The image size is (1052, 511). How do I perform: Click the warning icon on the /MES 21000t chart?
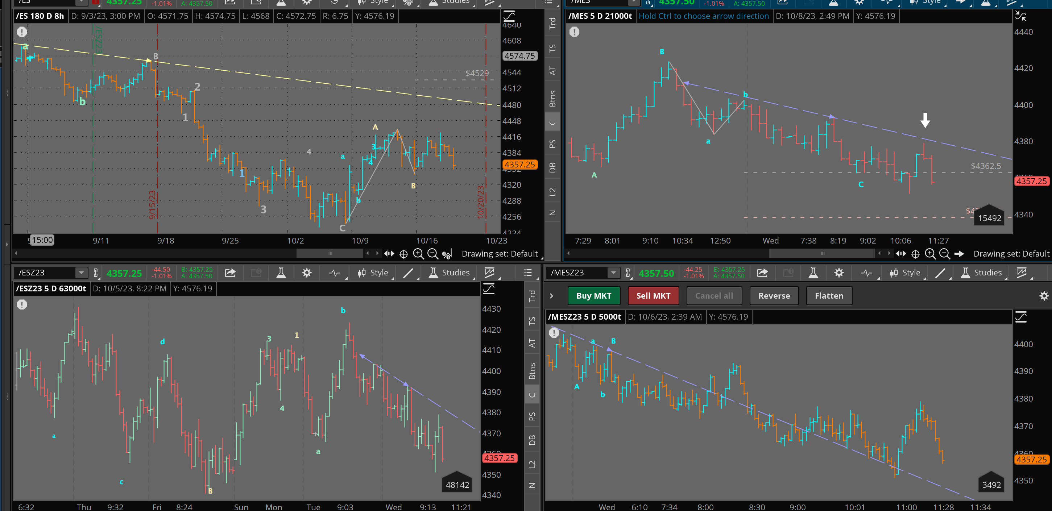click(x=574, y=32)
